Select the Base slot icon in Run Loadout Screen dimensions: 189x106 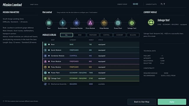[49, 23]
